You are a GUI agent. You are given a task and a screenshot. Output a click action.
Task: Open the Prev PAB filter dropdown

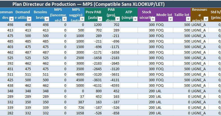pos(100,19)
